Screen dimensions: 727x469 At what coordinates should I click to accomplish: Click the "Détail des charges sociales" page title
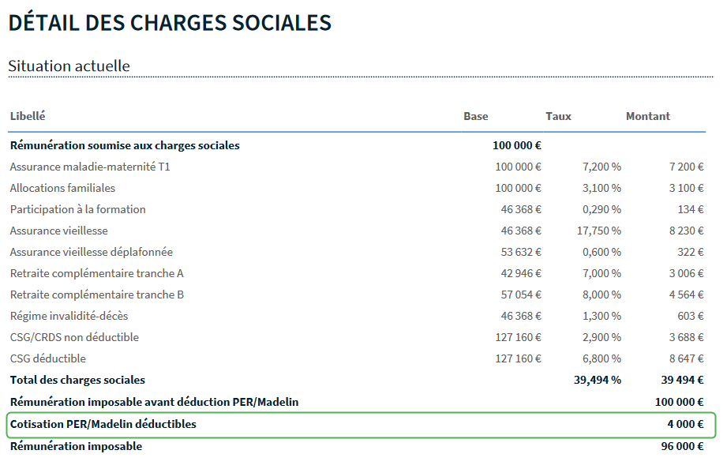170,23
